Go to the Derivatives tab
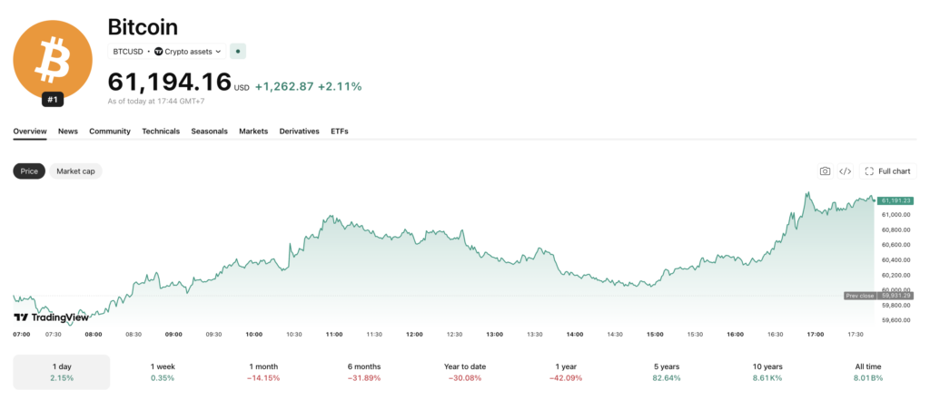 [300, 131]
